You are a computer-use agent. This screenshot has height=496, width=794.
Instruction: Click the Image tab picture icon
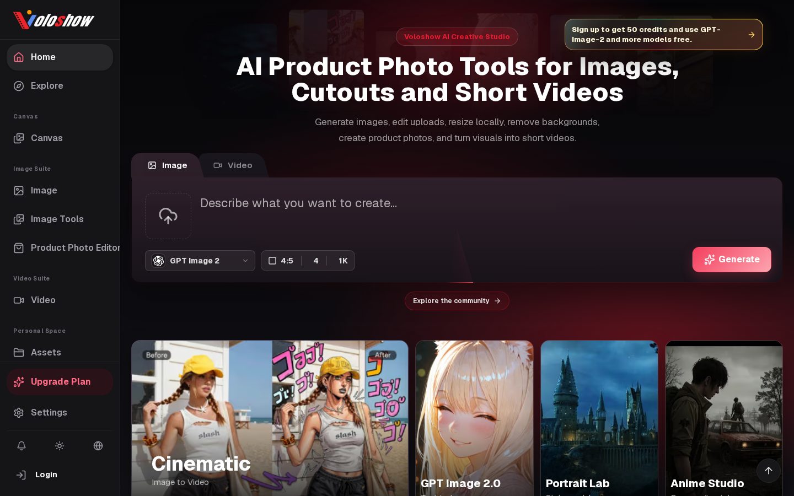coord(152,165)
